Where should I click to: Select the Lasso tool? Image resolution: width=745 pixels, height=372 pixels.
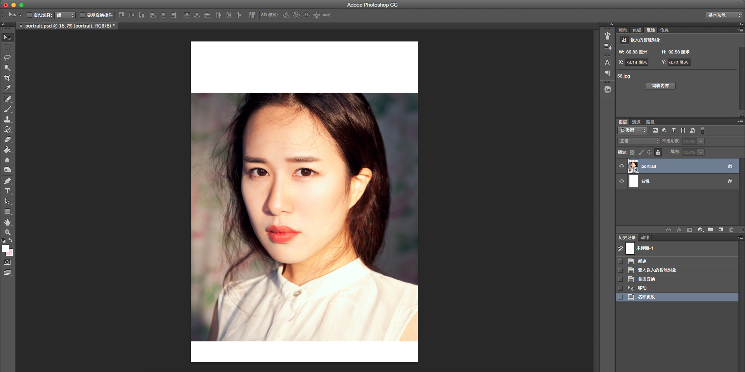(7, 58)
